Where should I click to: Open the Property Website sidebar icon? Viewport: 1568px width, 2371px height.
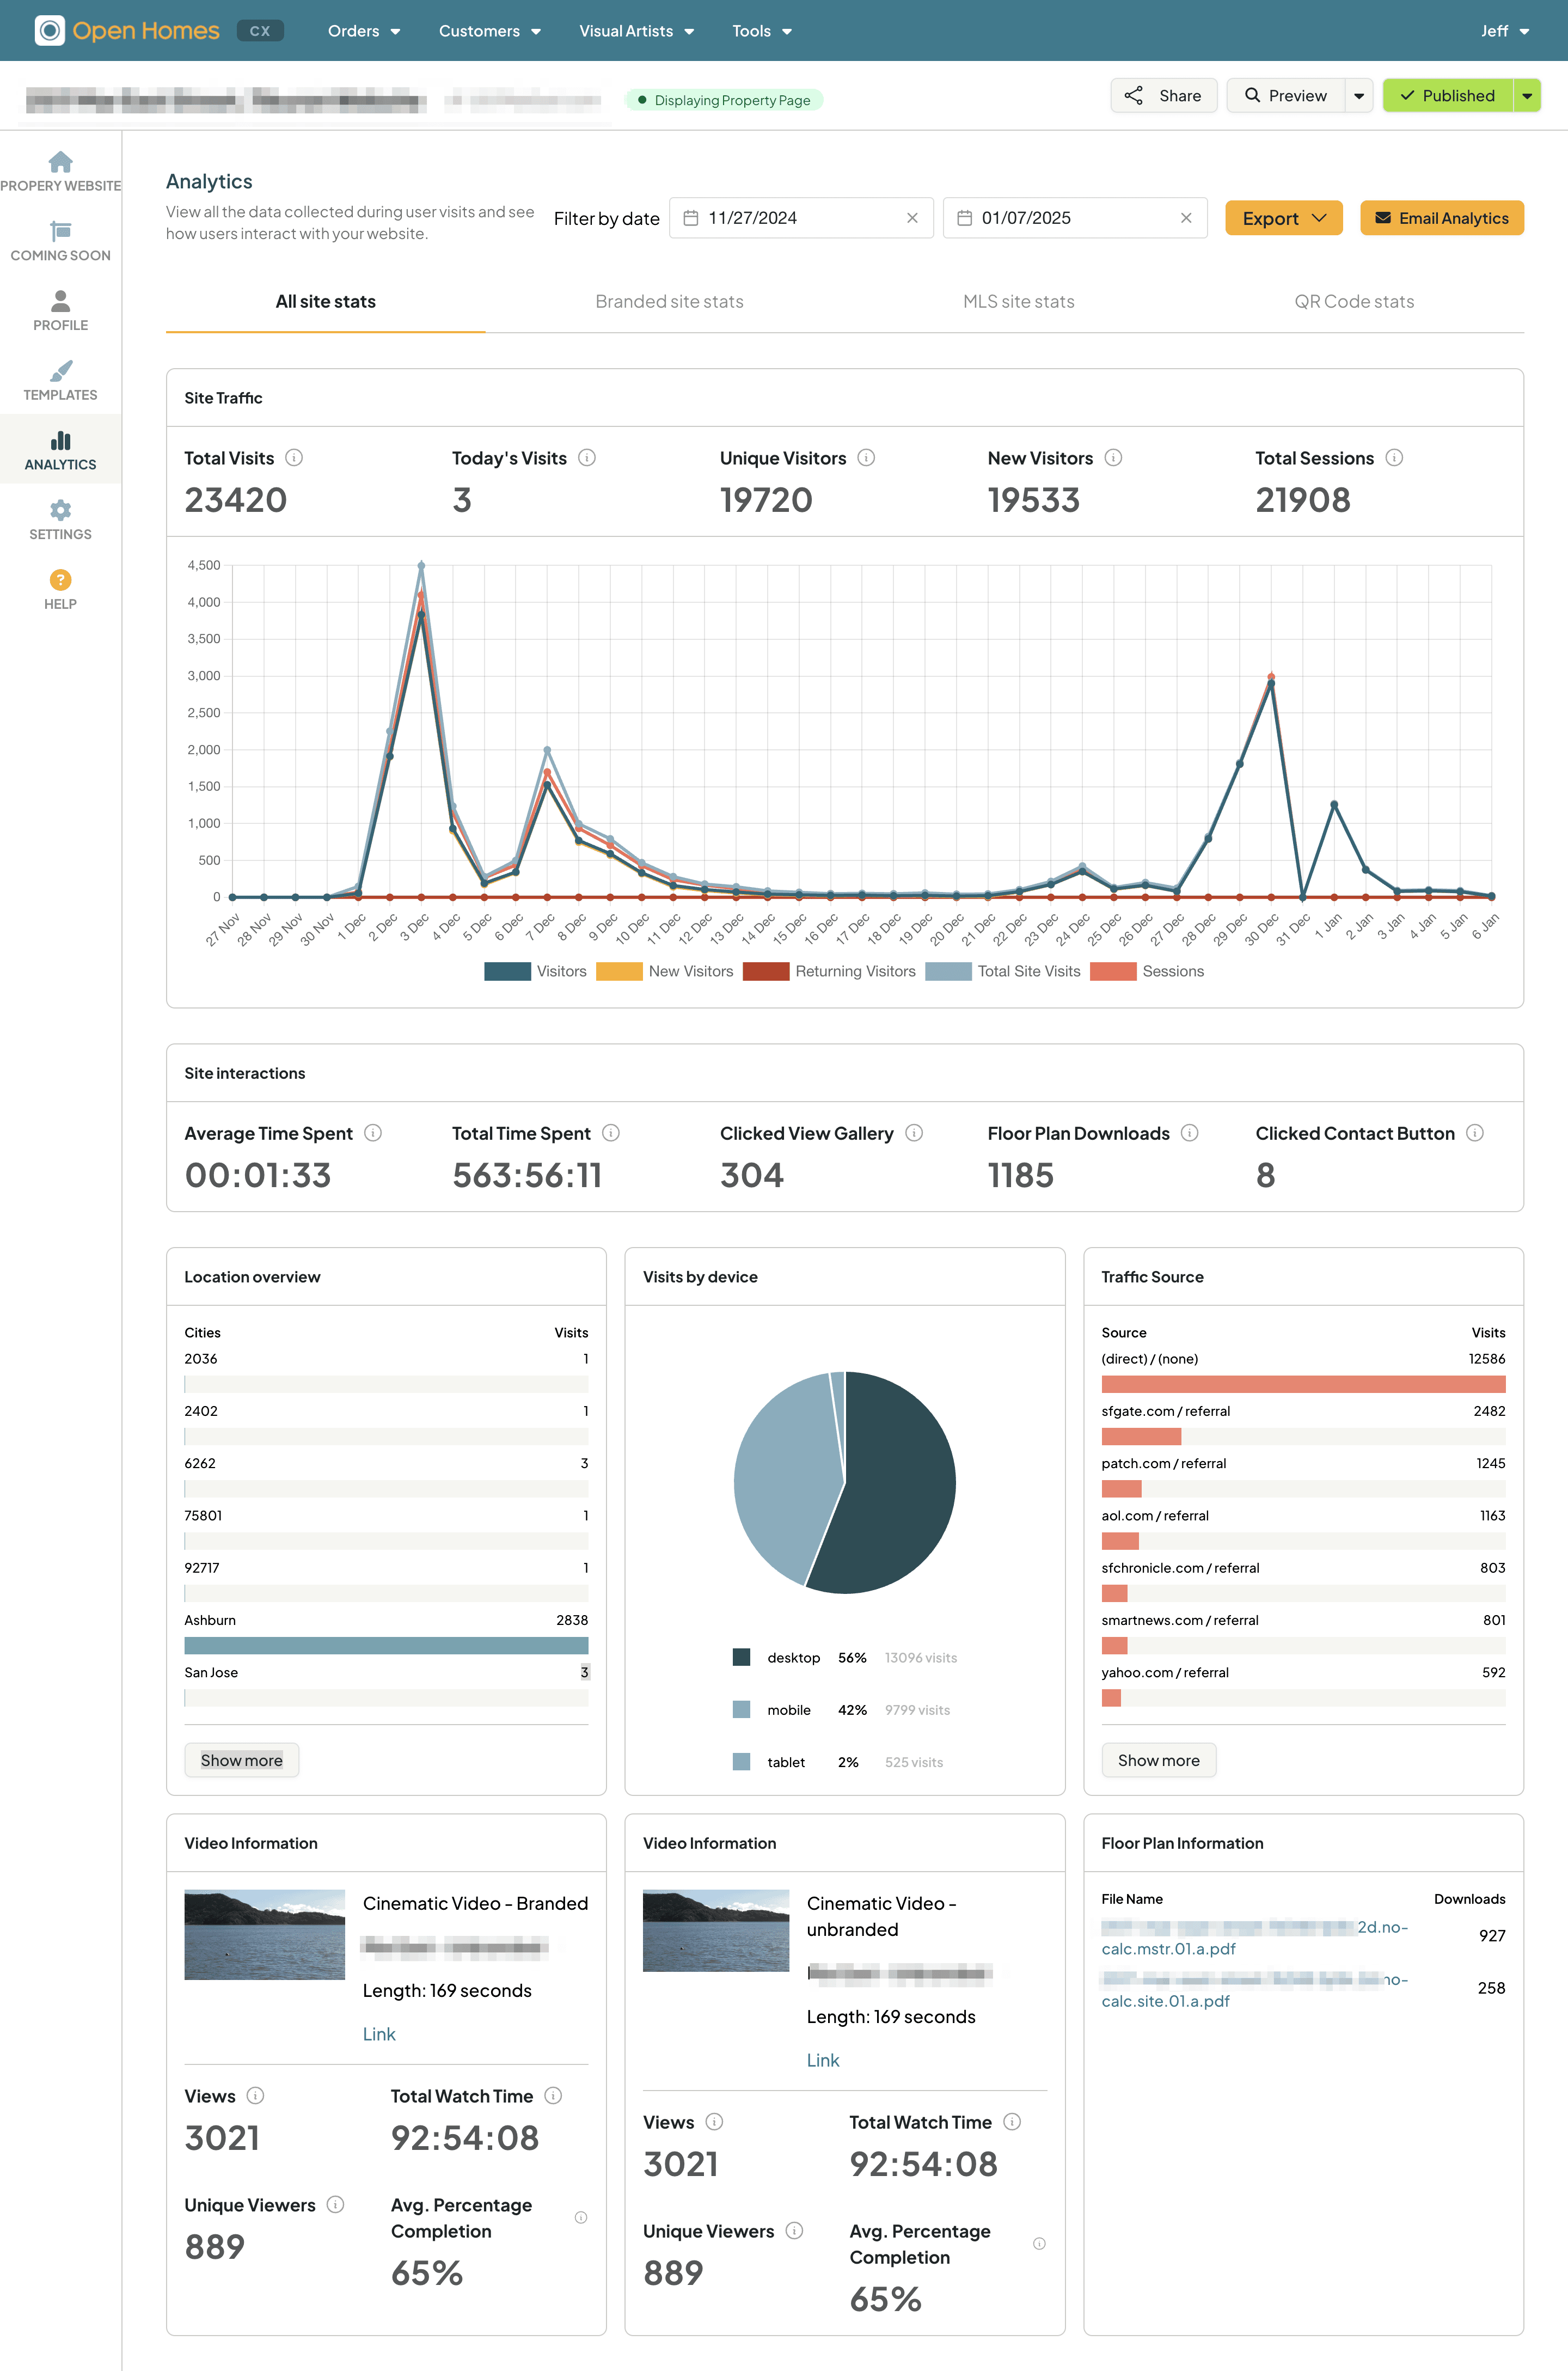pyautogui.click(x=60, y=162)
